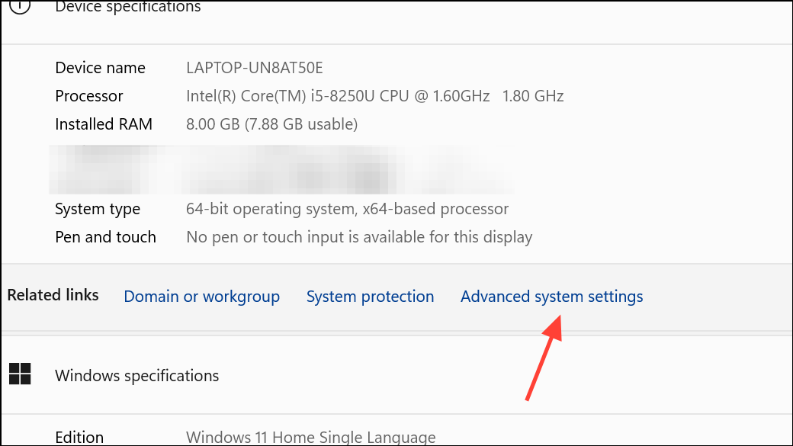
Task: Click the Windows logo icon
Action: pos(21,374)
